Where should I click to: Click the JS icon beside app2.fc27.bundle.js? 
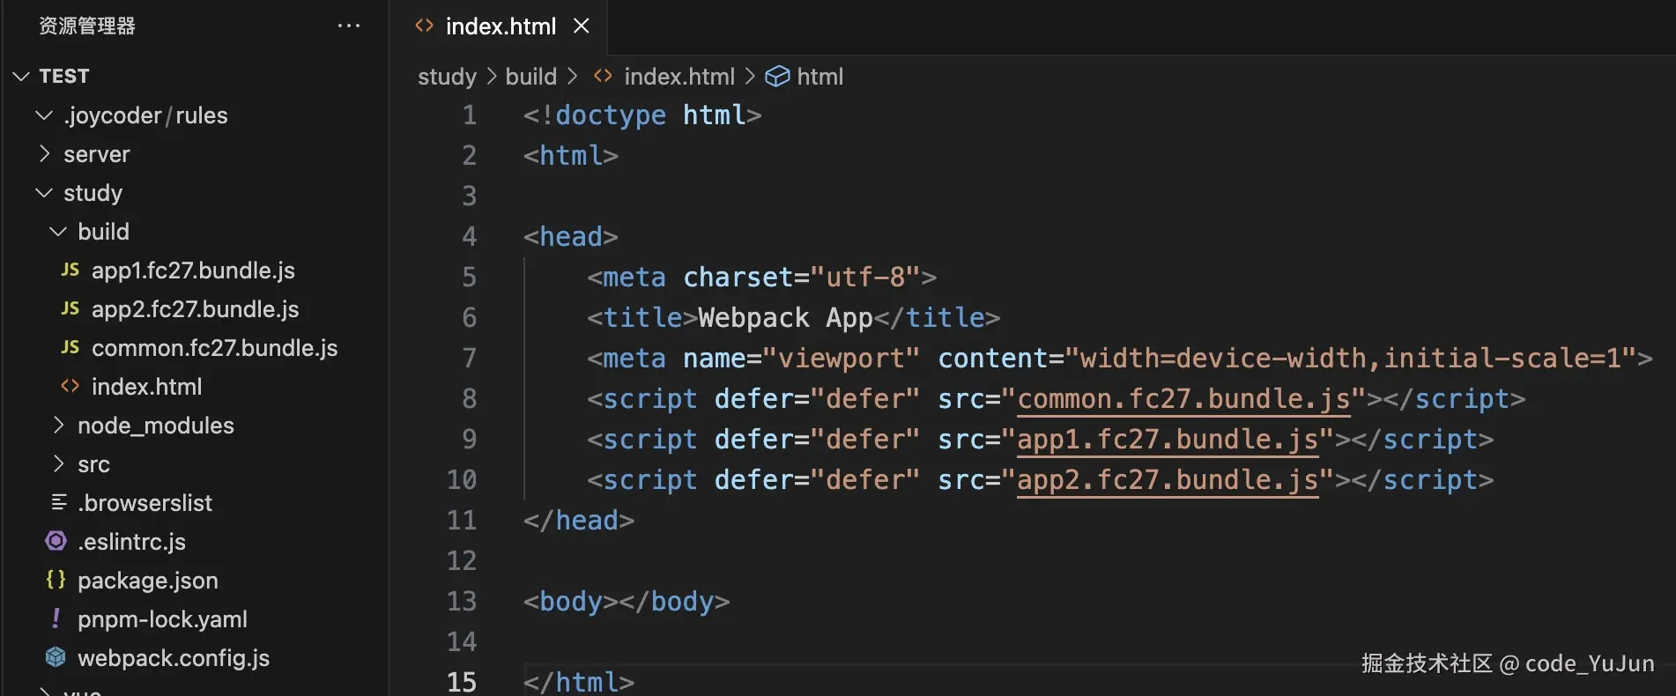[70, 308]
